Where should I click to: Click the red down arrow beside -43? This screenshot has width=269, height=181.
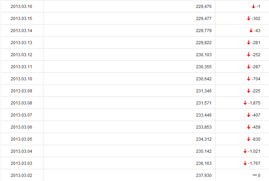click(x=251, y=31)
